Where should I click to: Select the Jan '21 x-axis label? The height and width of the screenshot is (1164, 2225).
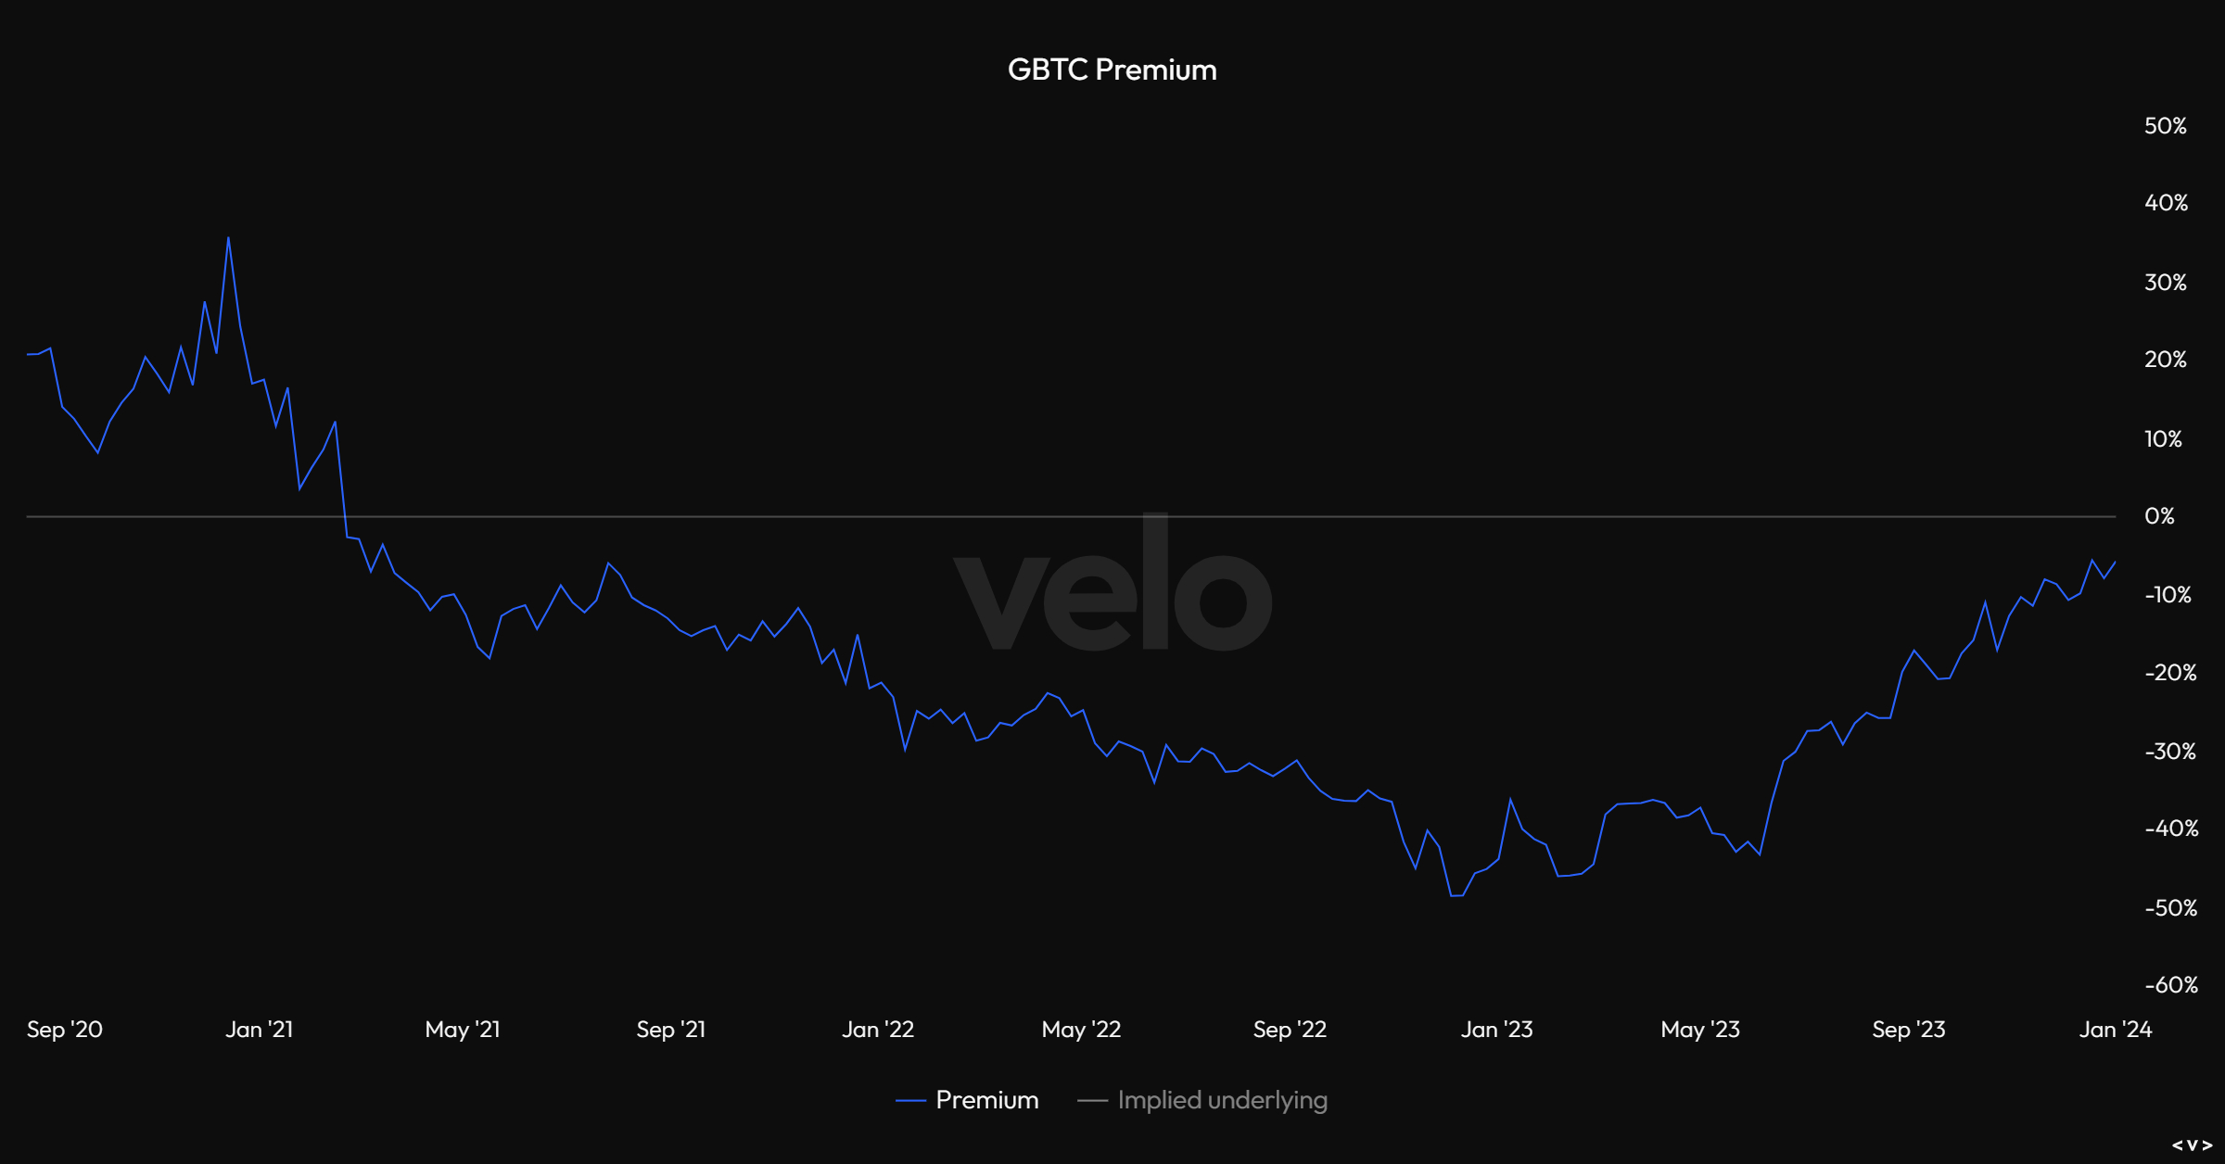(x=259, y=1030)
